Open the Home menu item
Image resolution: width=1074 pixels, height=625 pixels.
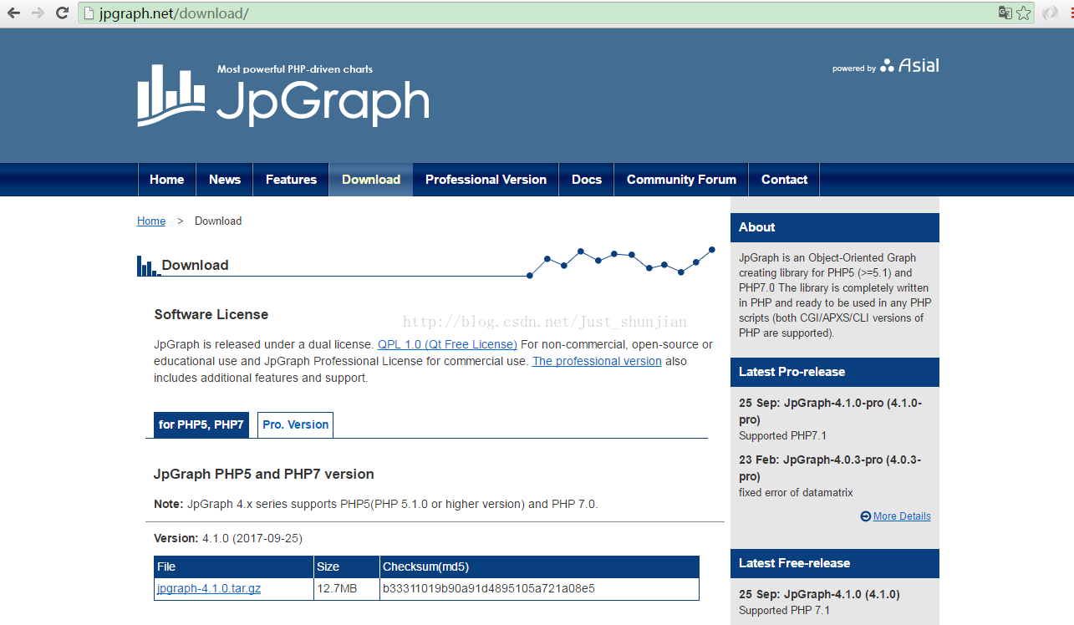[166, 180]
